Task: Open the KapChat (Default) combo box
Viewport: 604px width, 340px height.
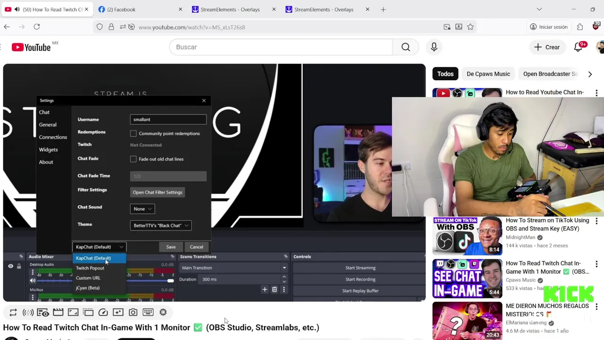Action: pos(99,247)
